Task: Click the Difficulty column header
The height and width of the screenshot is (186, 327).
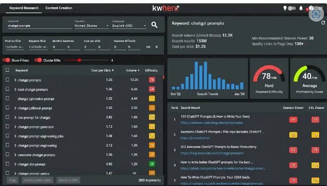Action: (151, 70)
